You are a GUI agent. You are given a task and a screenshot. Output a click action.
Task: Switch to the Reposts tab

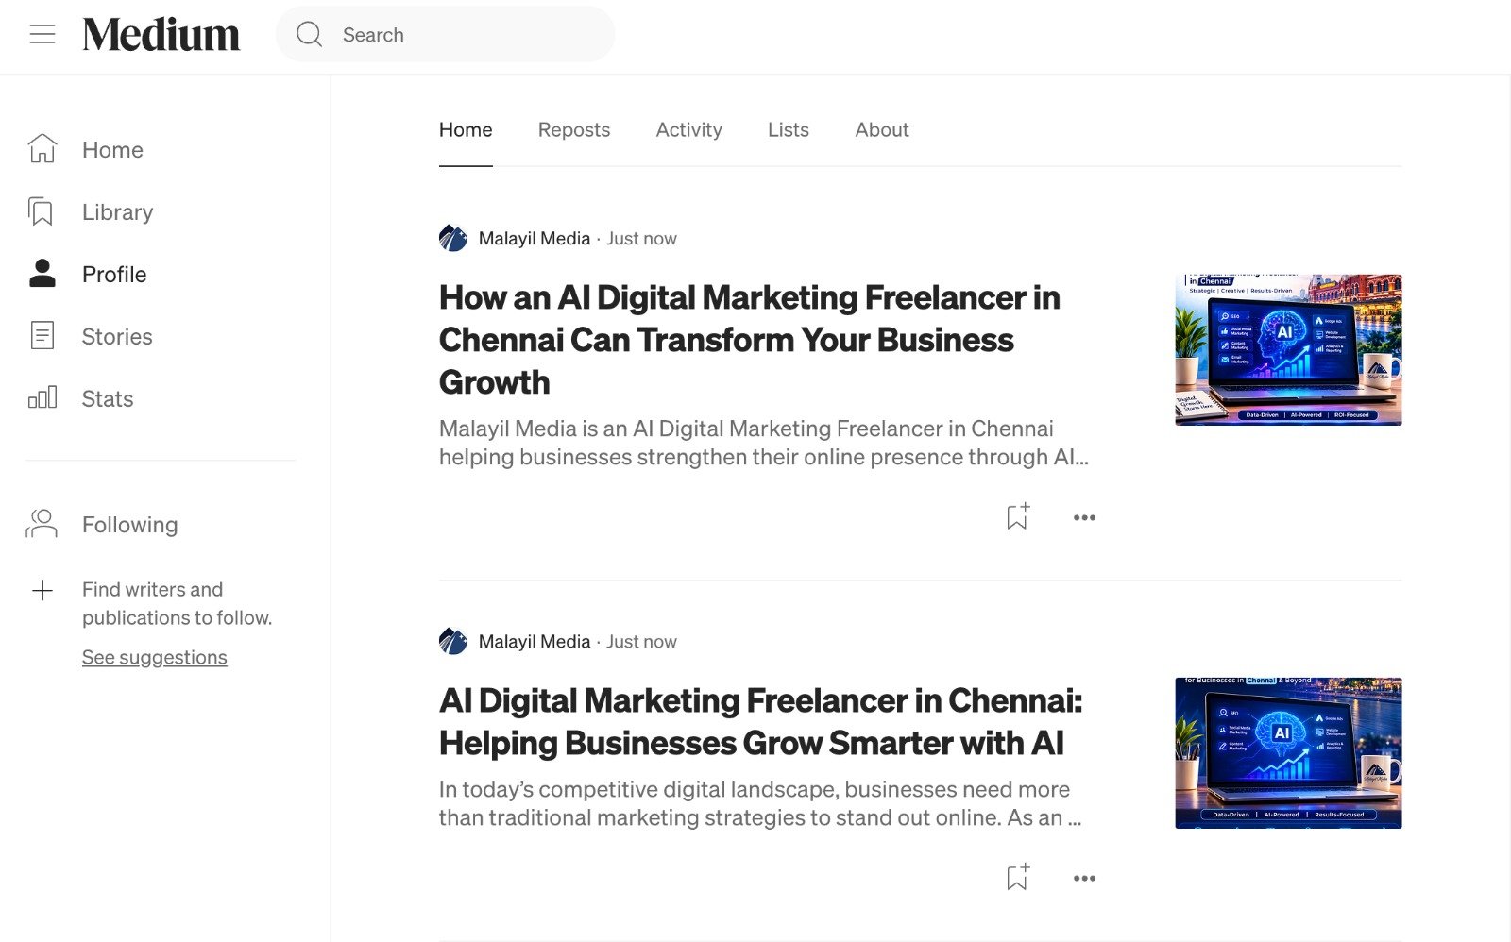click(x=574, y=130)
